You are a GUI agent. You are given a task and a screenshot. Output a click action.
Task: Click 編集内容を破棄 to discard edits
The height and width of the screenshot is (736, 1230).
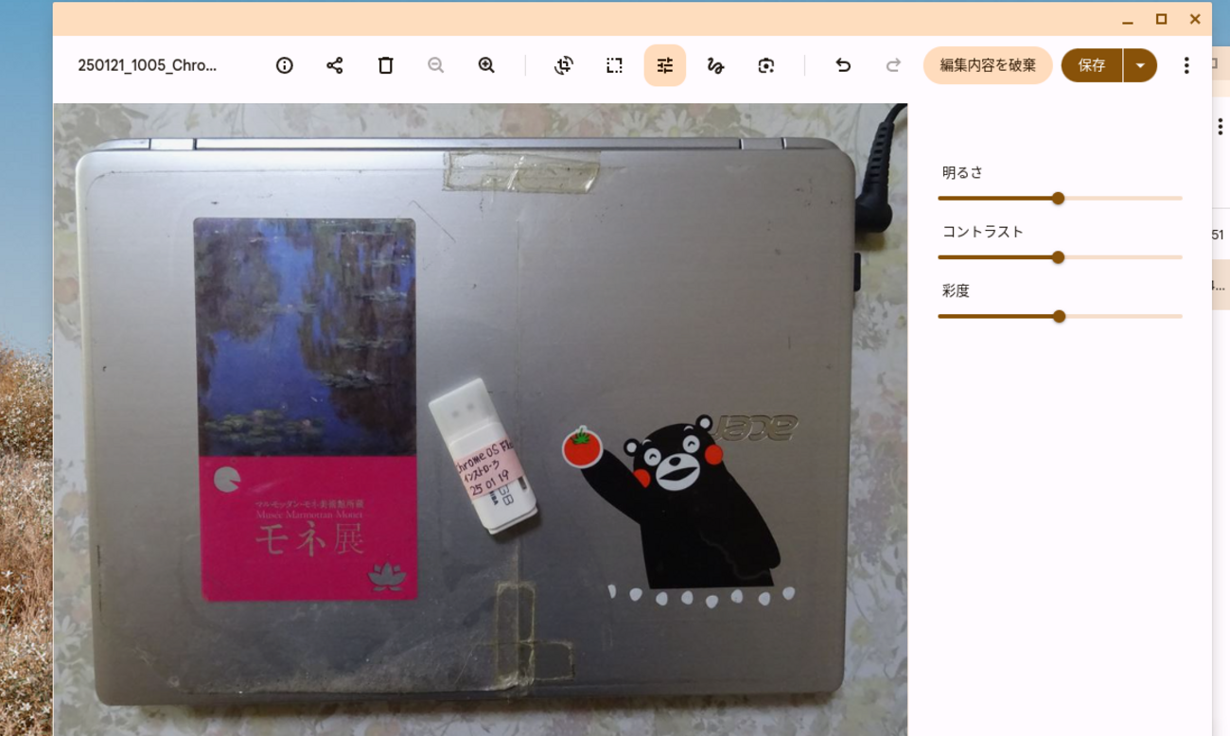point(988,65)
